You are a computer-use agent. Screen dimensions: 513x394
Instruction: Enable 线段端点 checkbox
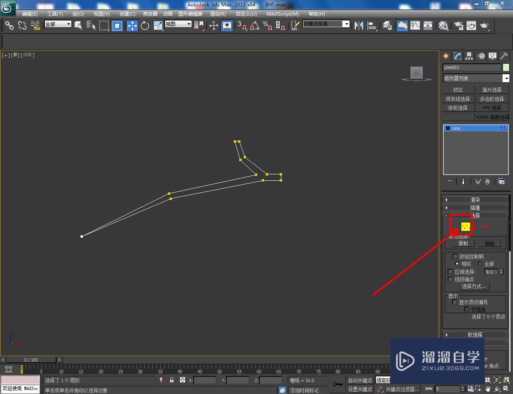pyautogui.click(x=450, y=279)
